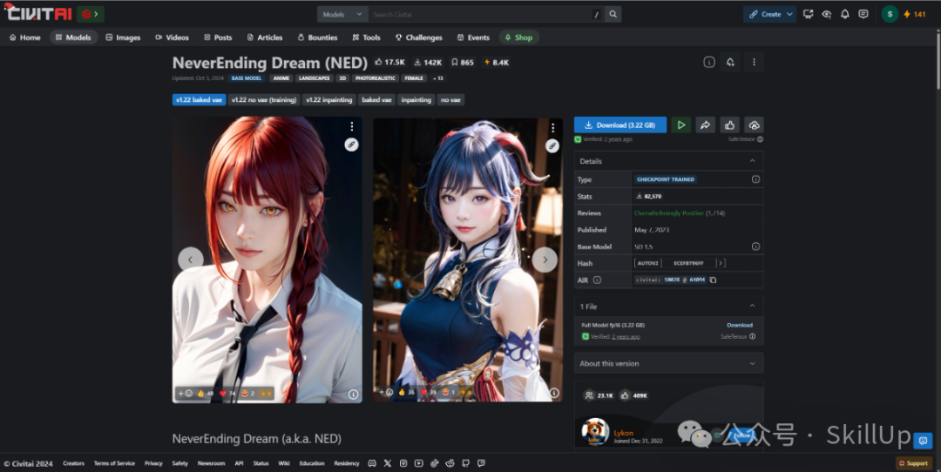The width and height of the screenshot is (941, 472).
Task: Toggle heart reaction on blue-haired image
Action: pyautogui.click(x=428, y=392)
